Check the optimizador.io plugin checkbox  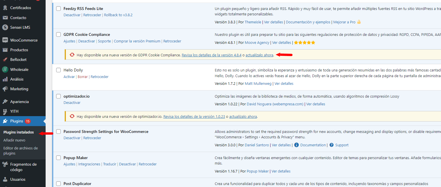tap(58, 96)
